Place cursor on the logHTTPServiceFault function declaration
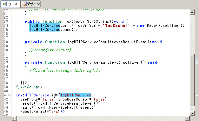Screen dimensions: 199x121 pos(88,62)
